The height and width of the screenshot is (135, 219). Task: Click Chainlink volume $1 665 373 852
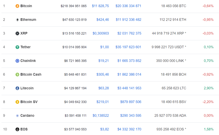pos(129,61)
